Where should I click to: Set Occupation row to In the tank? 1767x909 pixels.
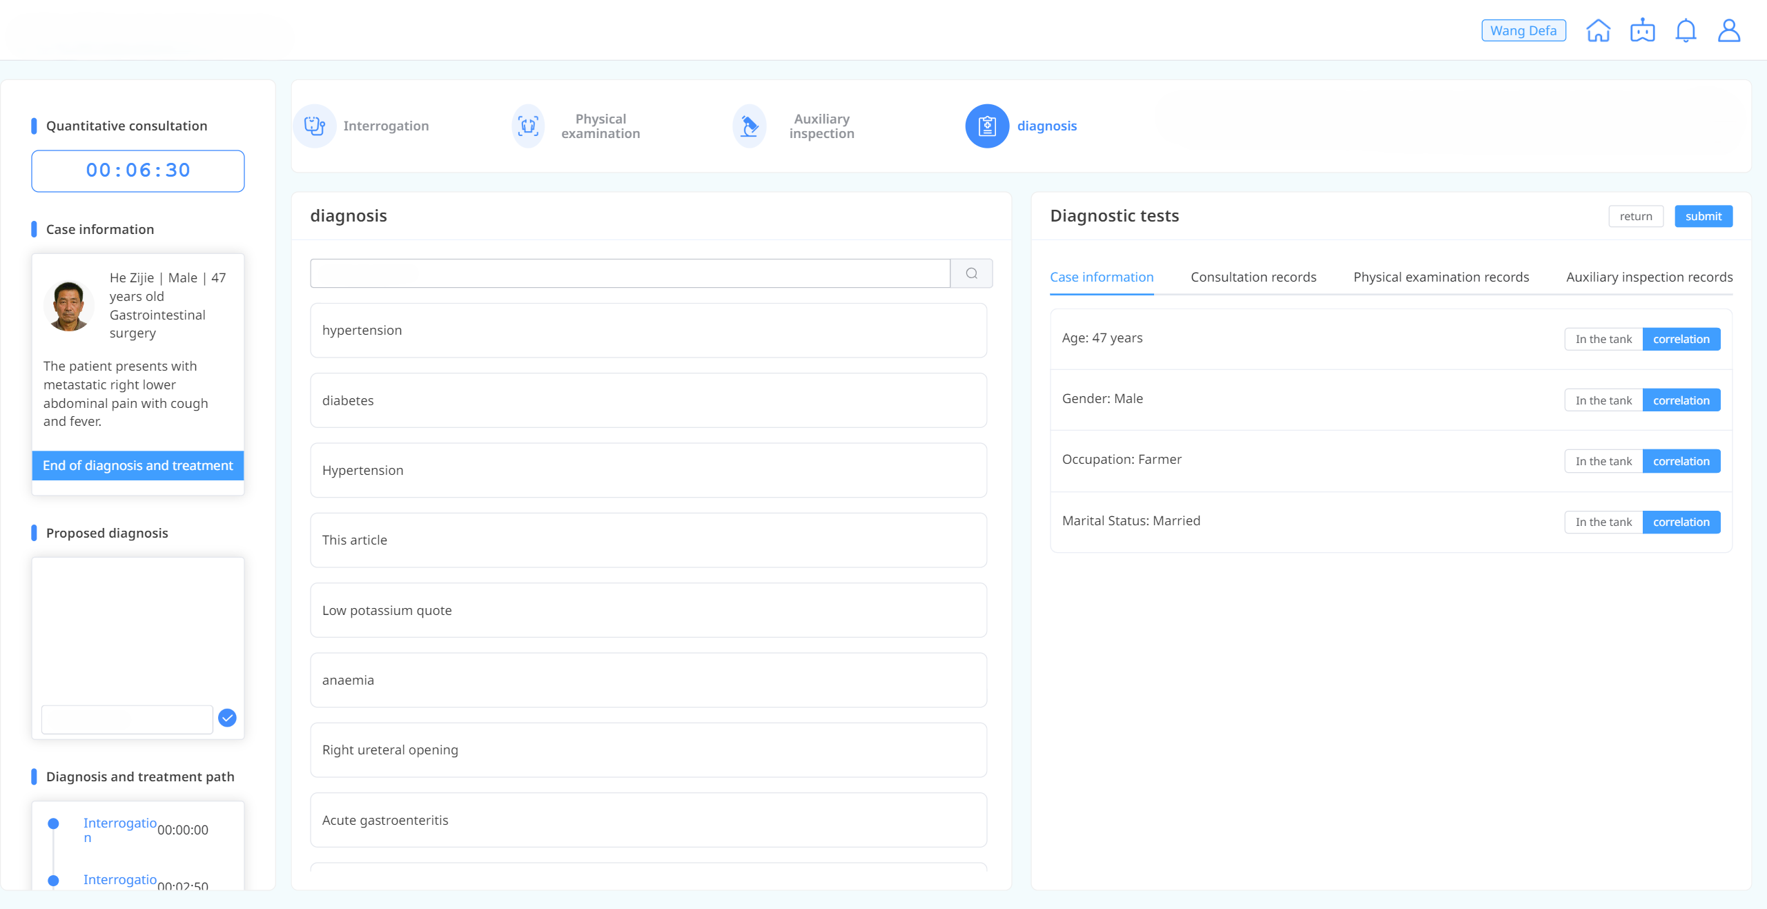pyautogui.click(x=1603, y=461)
